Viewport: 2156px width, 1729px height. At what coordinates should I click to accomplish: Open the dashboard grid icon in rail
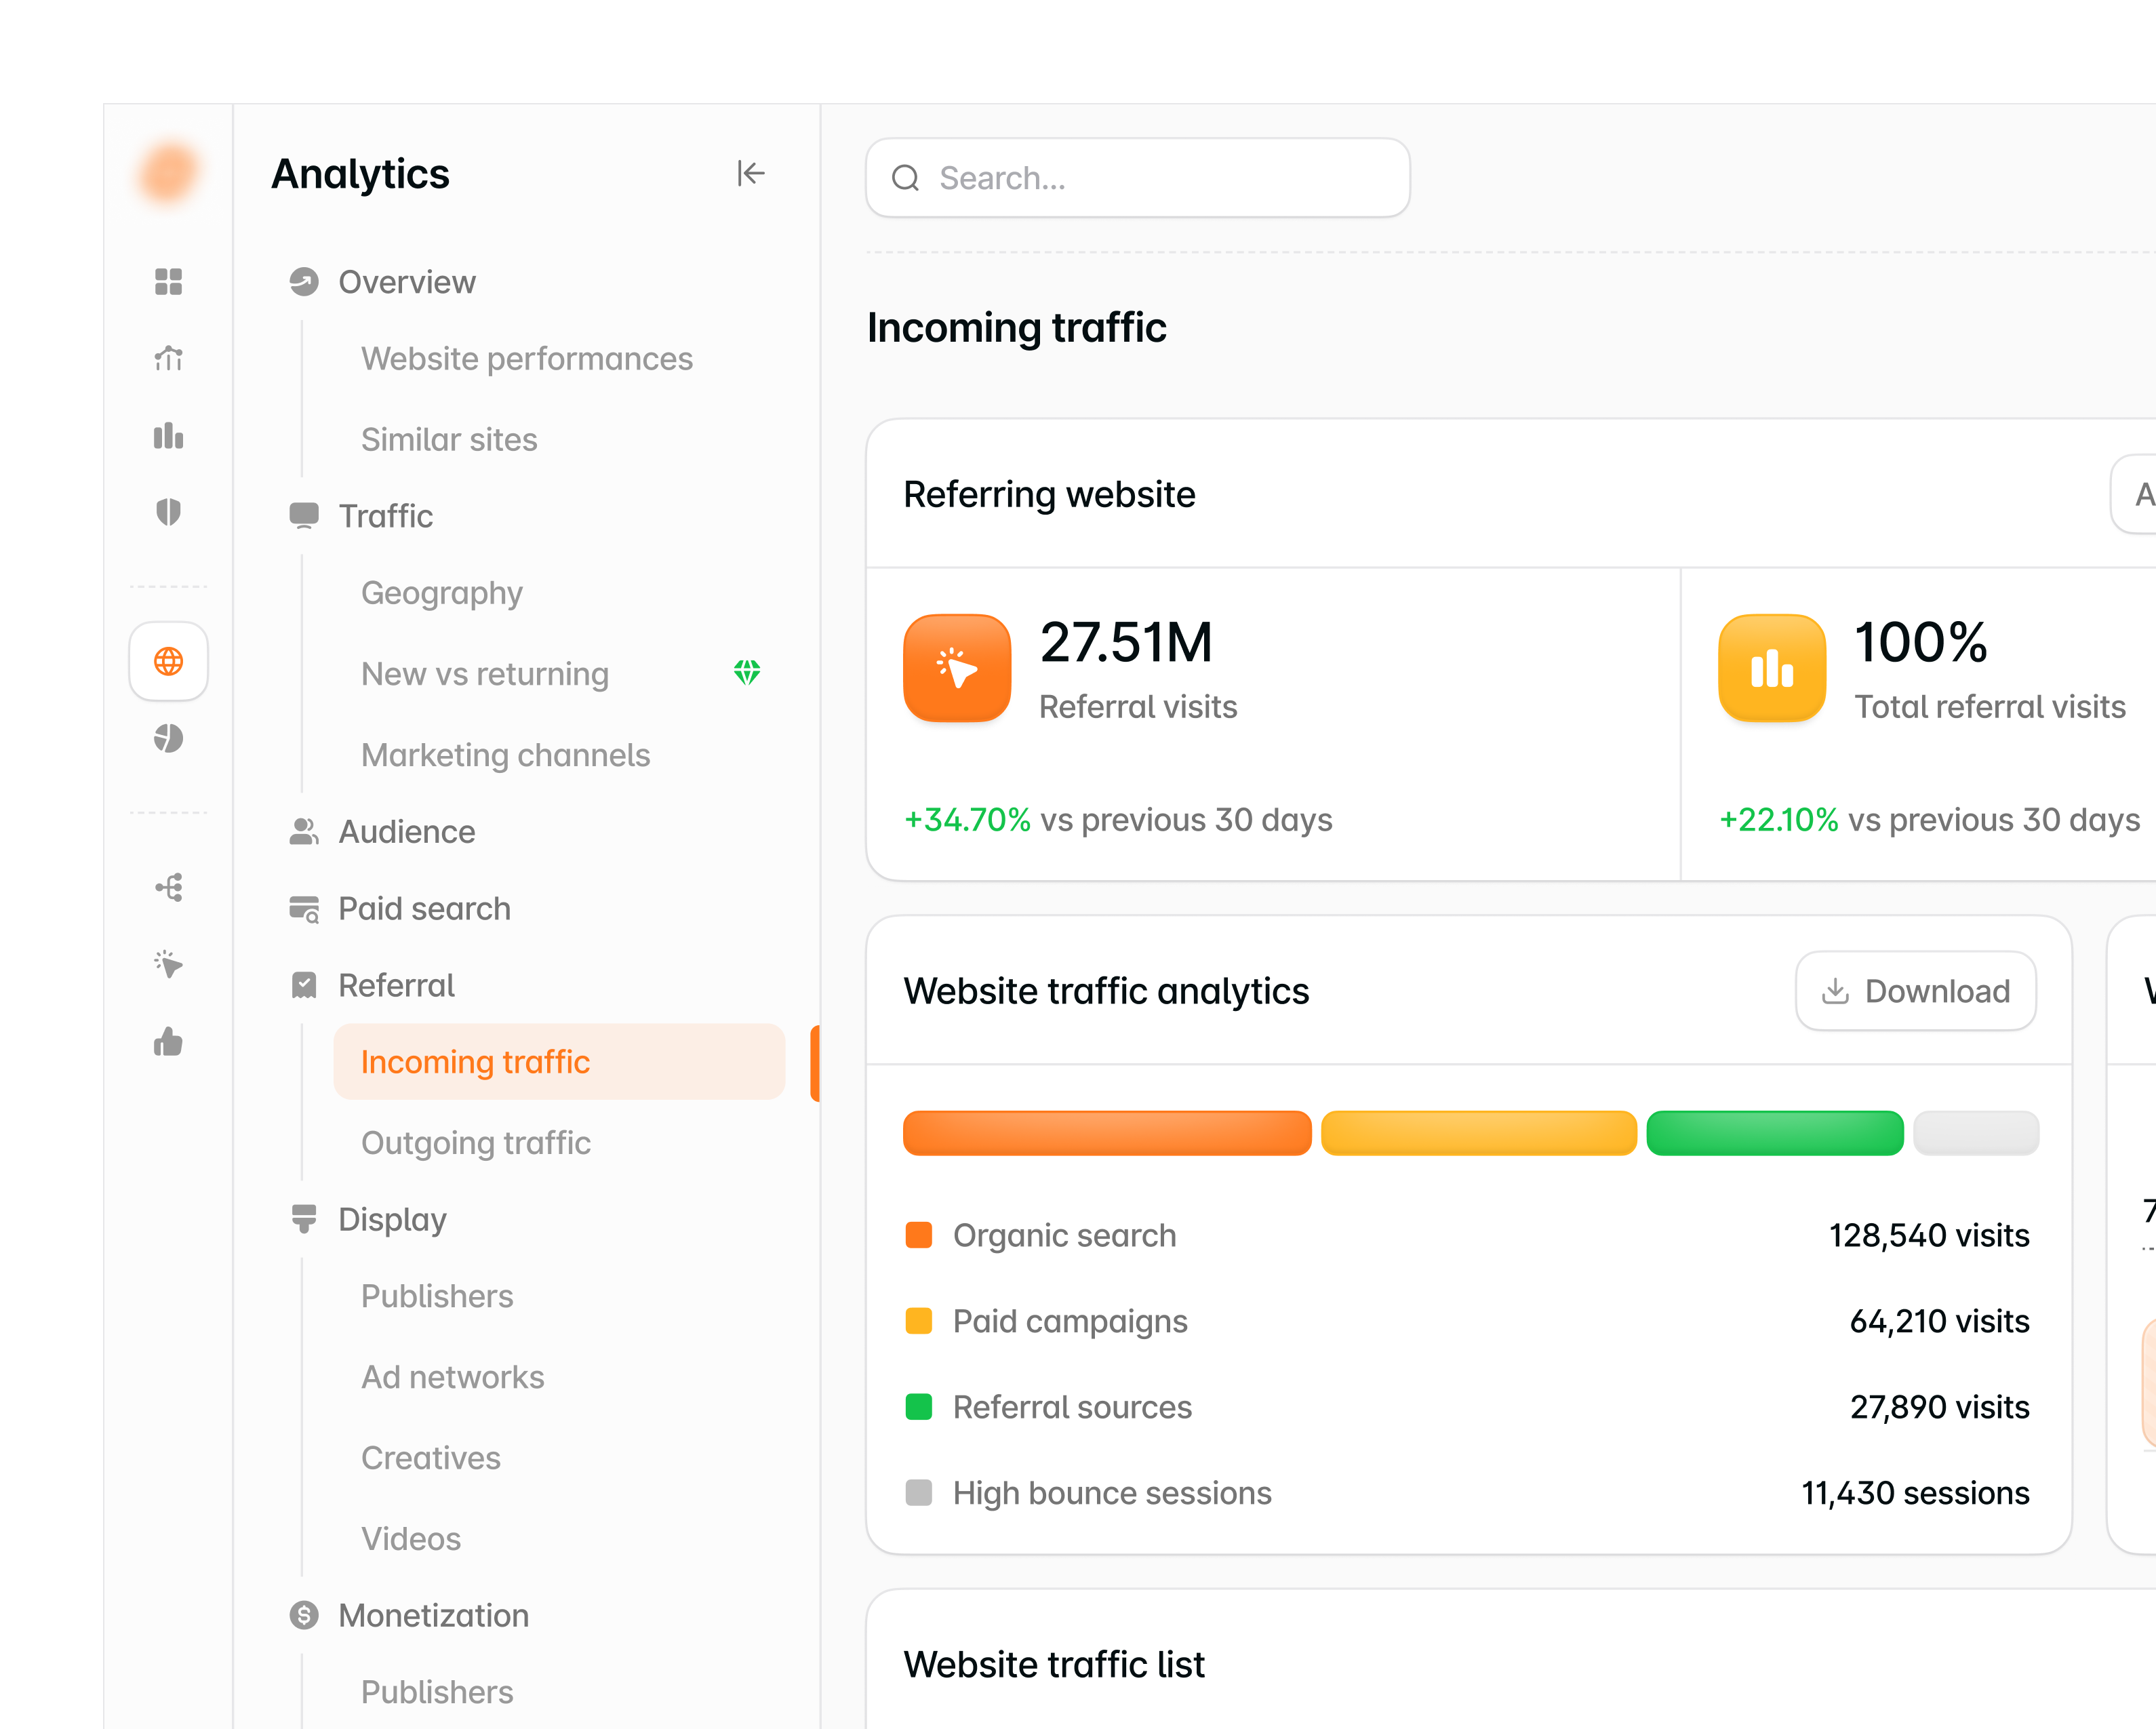click(x=168, y=282)
